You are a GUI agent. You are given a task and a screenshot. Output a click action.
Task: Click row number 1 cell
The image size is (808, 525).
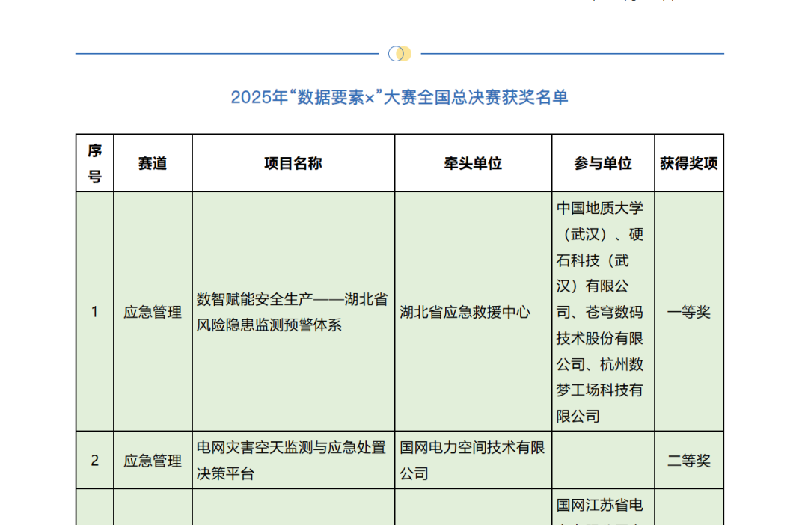coord(94,312)
